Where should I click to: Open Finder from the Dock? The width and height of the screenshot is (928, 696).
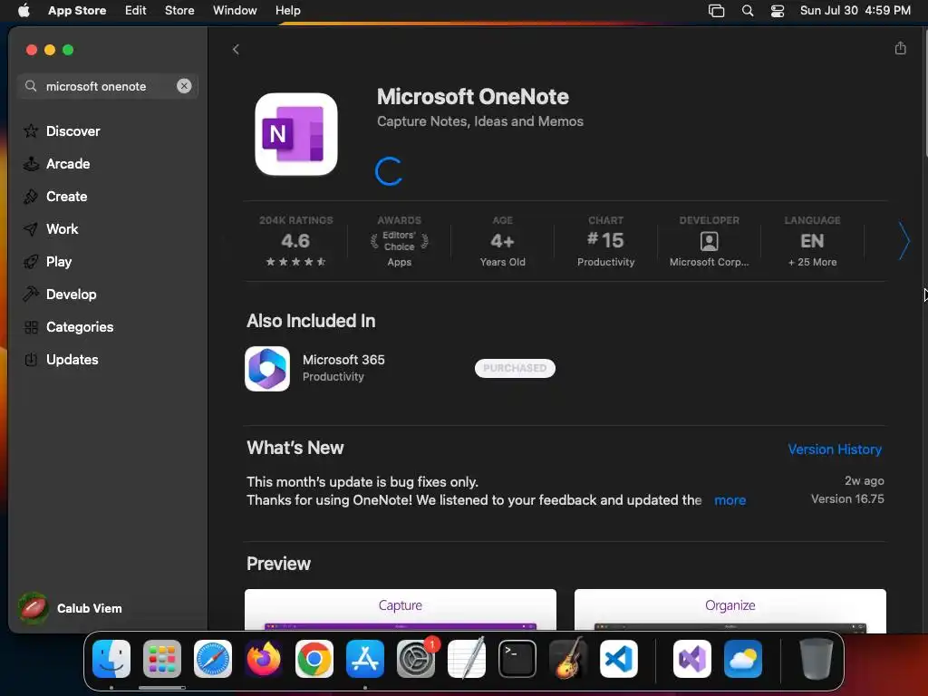pyautogui.click(x=111, y=659)
